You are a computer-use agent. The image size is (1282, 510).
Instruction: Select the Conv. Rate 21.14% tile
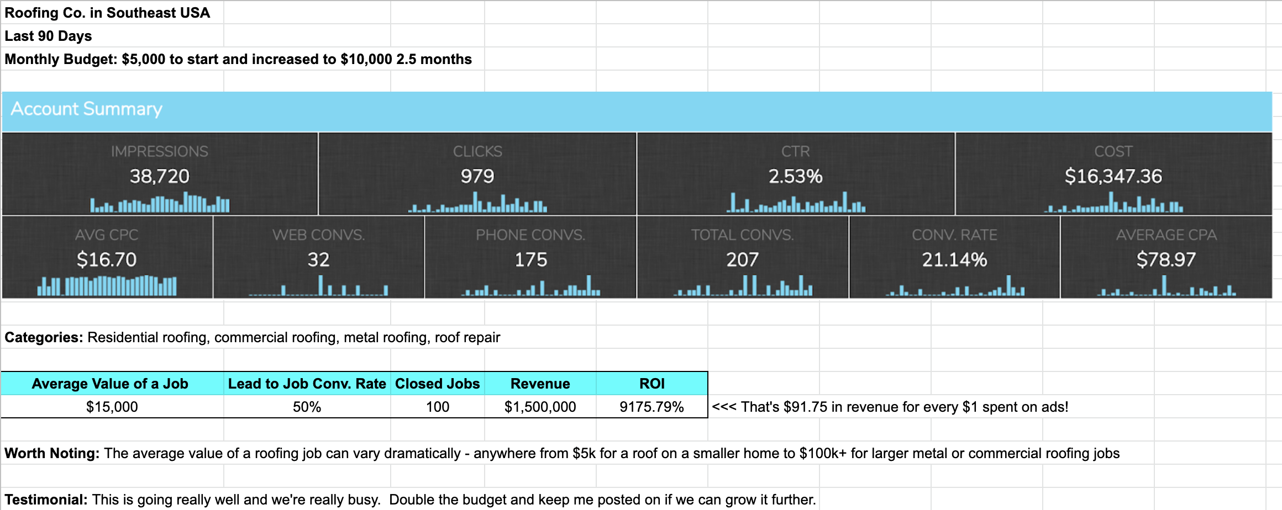click(x=954, y=257)
